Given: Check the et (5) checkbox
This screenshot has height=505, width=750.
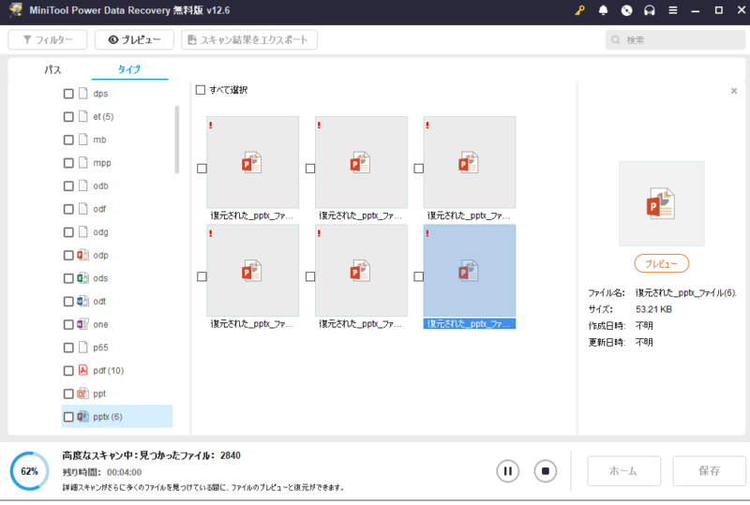Looking at the screenshot, I should click(68, 117).
